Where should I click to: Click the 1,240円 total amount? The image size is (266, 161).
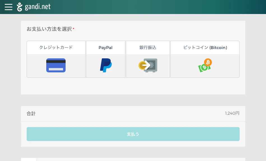(232, 113)
